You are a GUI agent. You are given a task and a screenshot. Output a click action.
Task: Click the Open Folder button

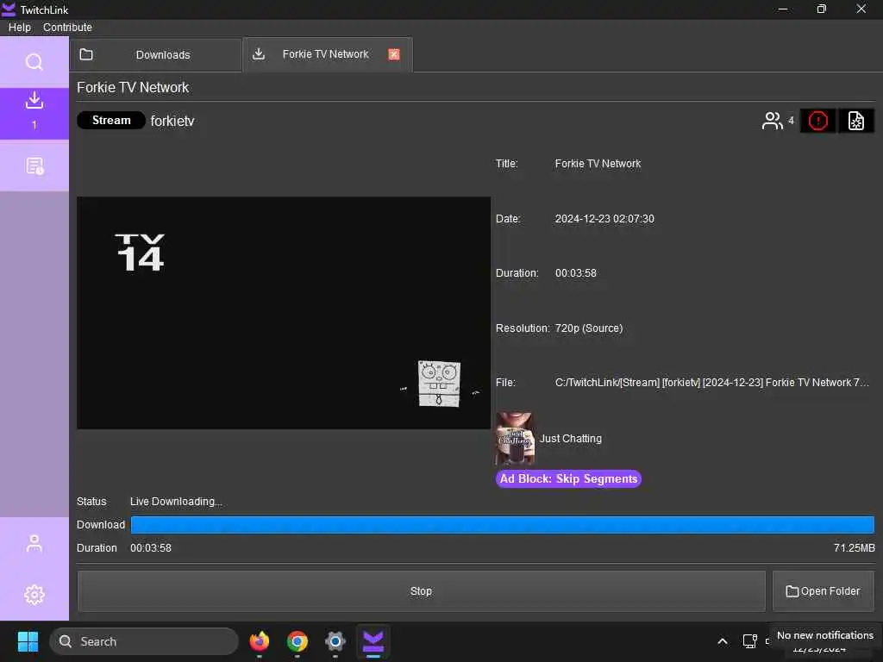click(823, 591)
